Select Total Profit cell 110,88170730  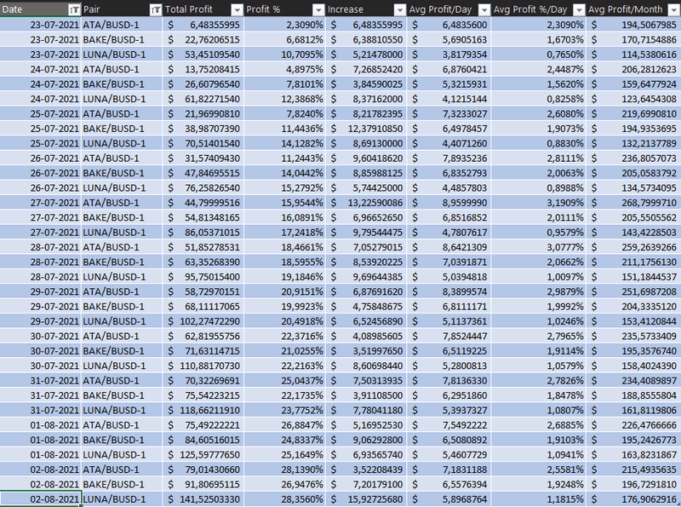[x=203, y=366]
